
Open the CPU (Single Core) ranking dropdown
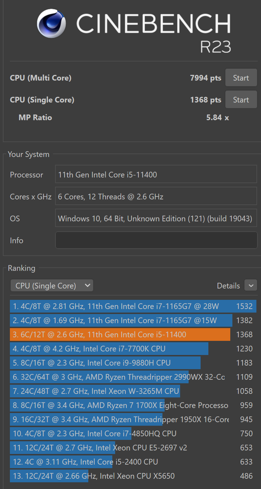pos(52,286)
